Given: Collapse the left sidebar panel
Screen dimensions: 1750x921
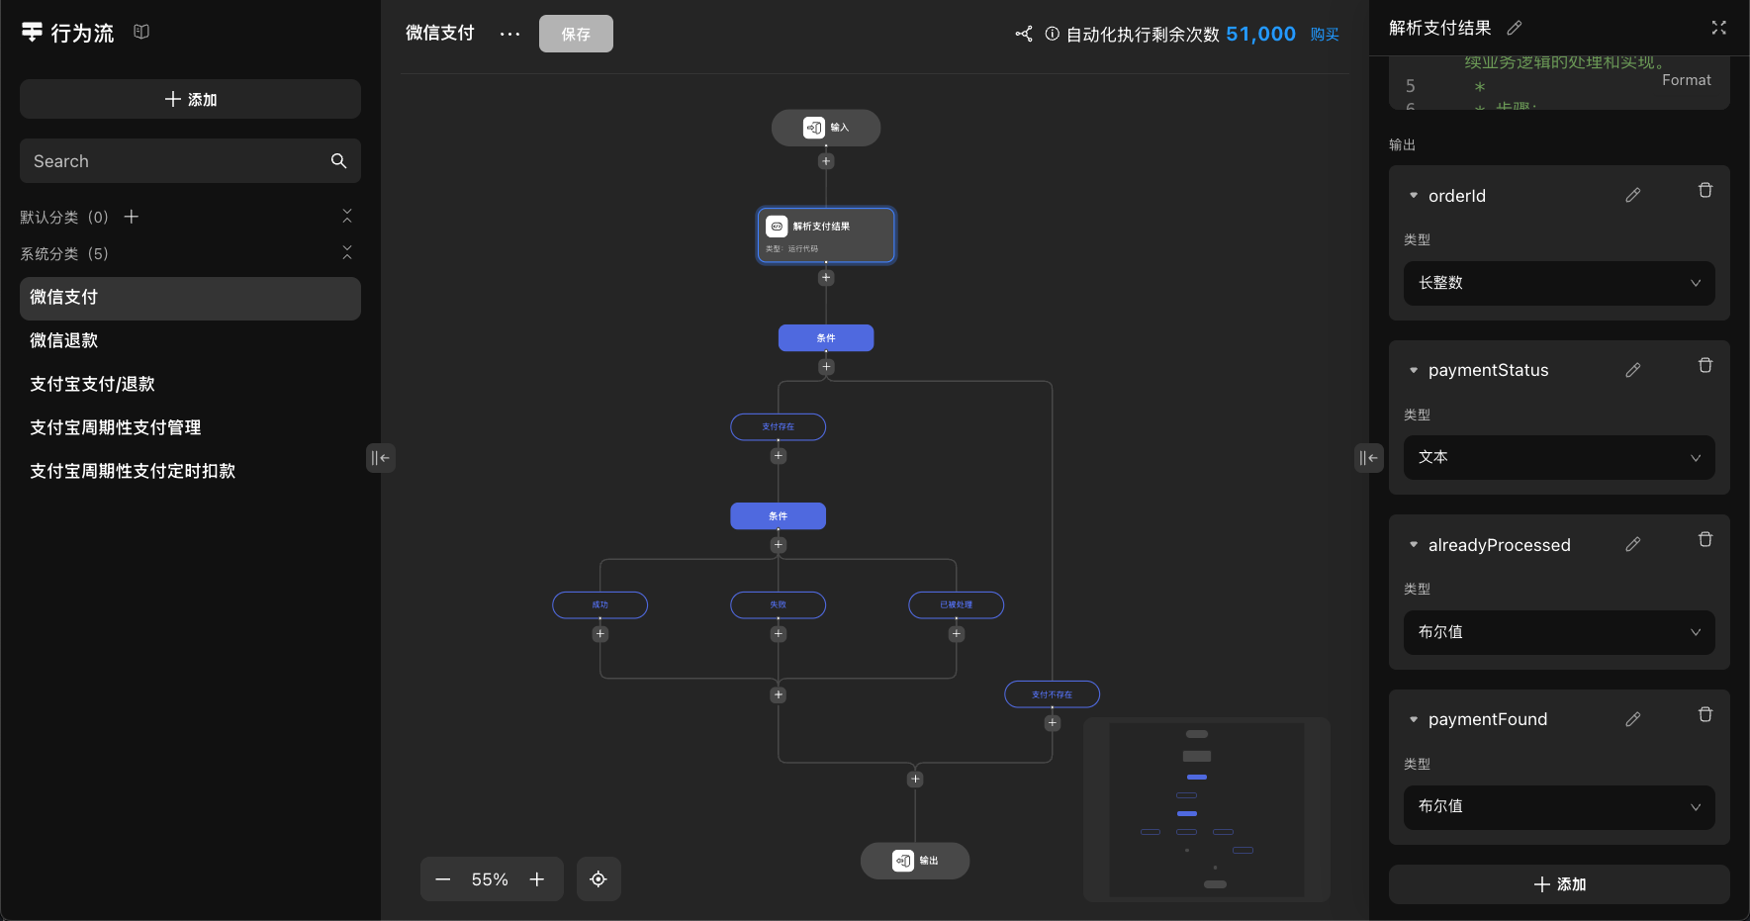Looking at the screenshot, I should 380,458.
